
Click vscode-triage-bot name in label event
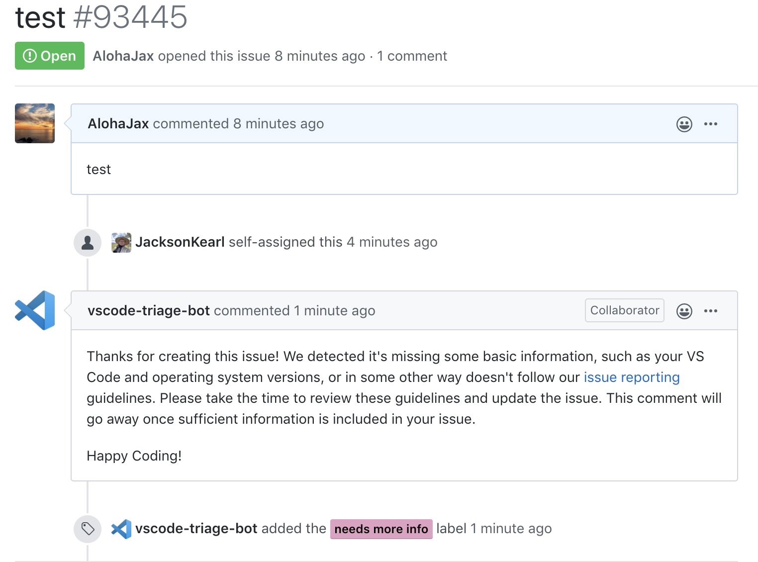(x=196, y=529)
